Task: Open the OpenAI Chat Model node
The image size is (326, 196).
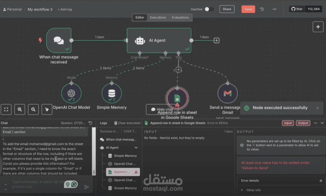Action: click(x=71, y=93)
